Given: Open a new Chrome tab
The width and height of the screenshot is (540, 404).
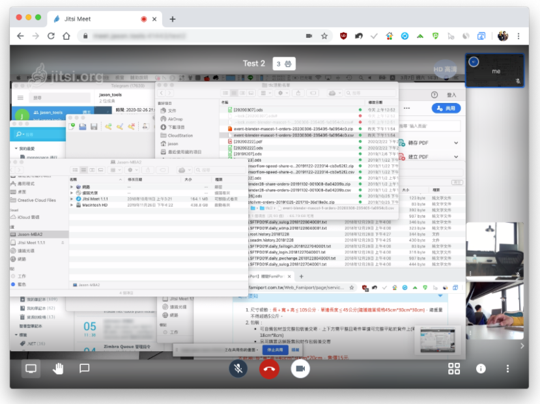Looking at the screenshot, I should (x=173, y=19).
